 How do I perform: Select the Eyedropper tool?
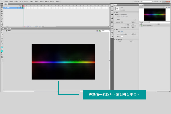pyautogui.click(x=2, y=36)
